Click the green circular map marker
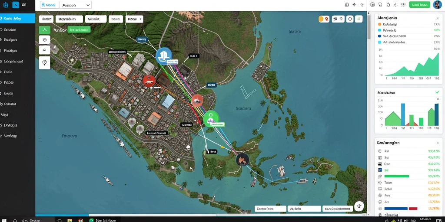 tap(211, 118)
